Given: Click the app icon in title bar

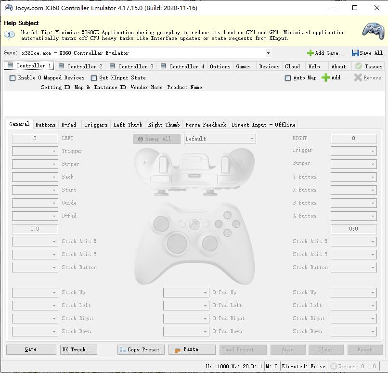Looking at the screenshot, I should tap(9, 8).
